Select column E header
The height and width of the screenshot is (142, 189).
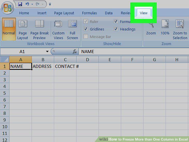pos(110,60)
